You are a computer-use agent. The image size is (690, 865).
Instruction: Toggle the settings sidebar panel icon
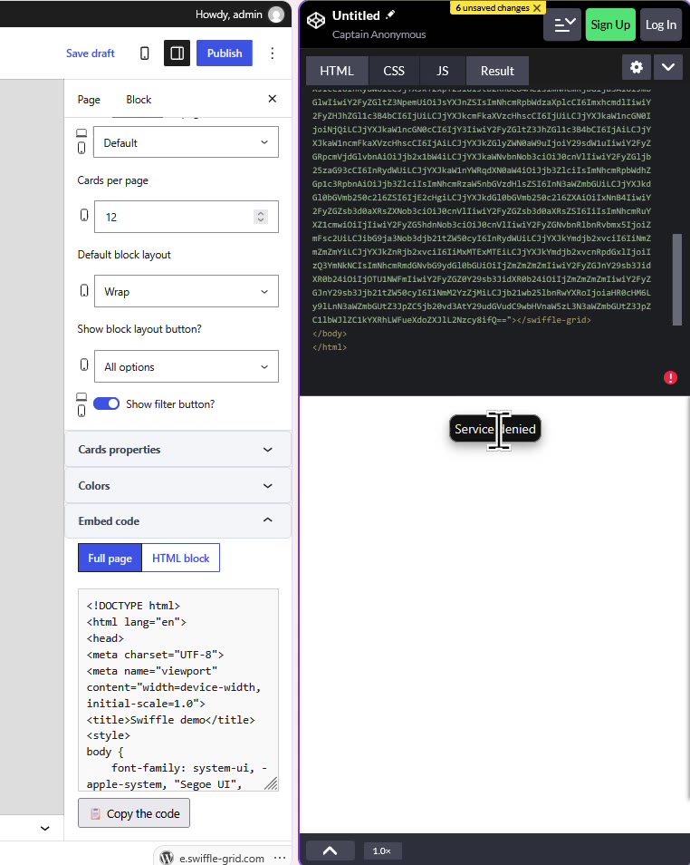(x=177, y=53)
